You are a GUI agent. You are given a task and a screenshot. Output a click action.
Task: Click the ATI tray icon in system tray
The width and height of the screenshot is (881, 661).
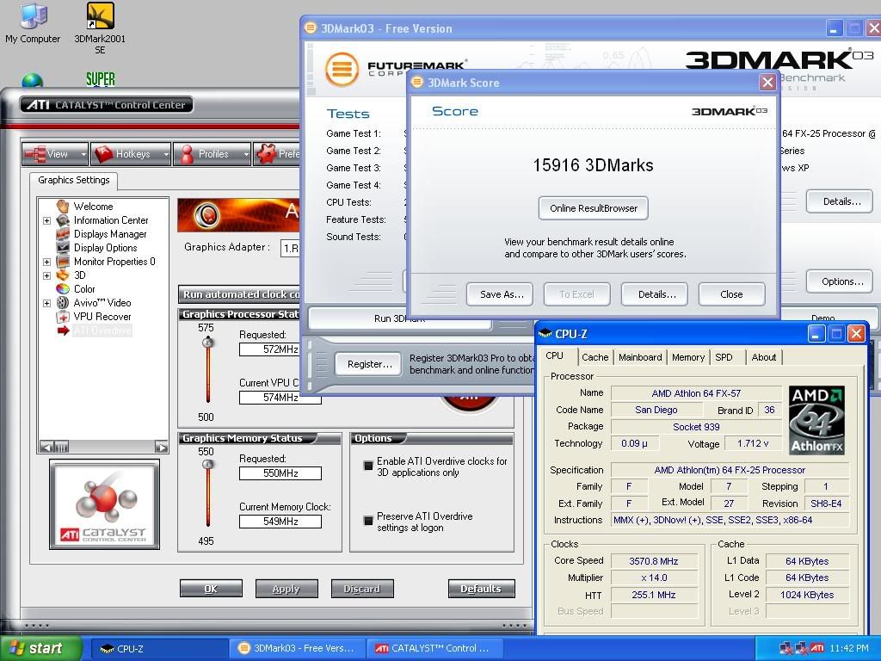click(x=817, y=648)
